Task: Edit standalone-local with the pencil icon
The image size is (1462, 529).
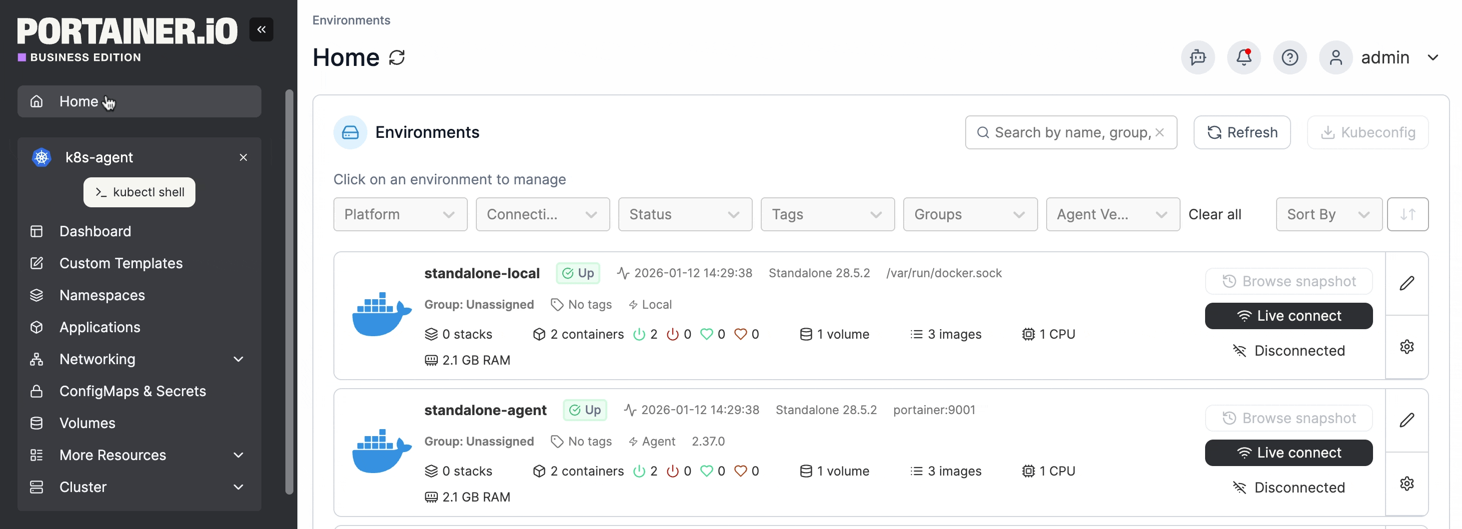Action: (x=1407, y=283)
